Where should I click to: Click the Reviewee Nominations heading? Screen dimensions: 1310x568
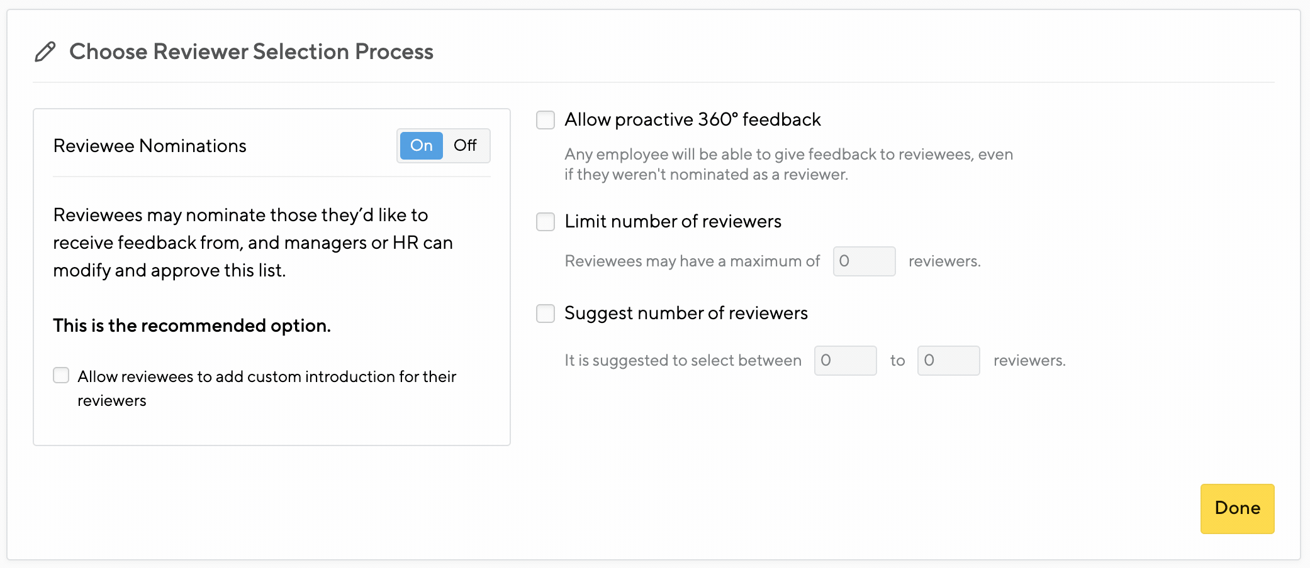tap(149, 145)
